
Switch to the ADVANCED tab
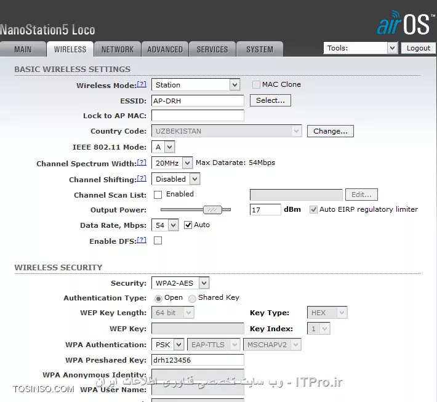165,49
